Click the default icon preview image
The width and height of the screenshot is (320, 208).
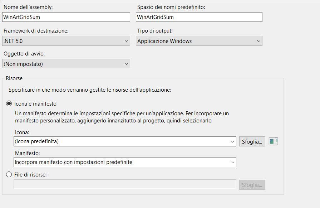(x=273, y=141)
